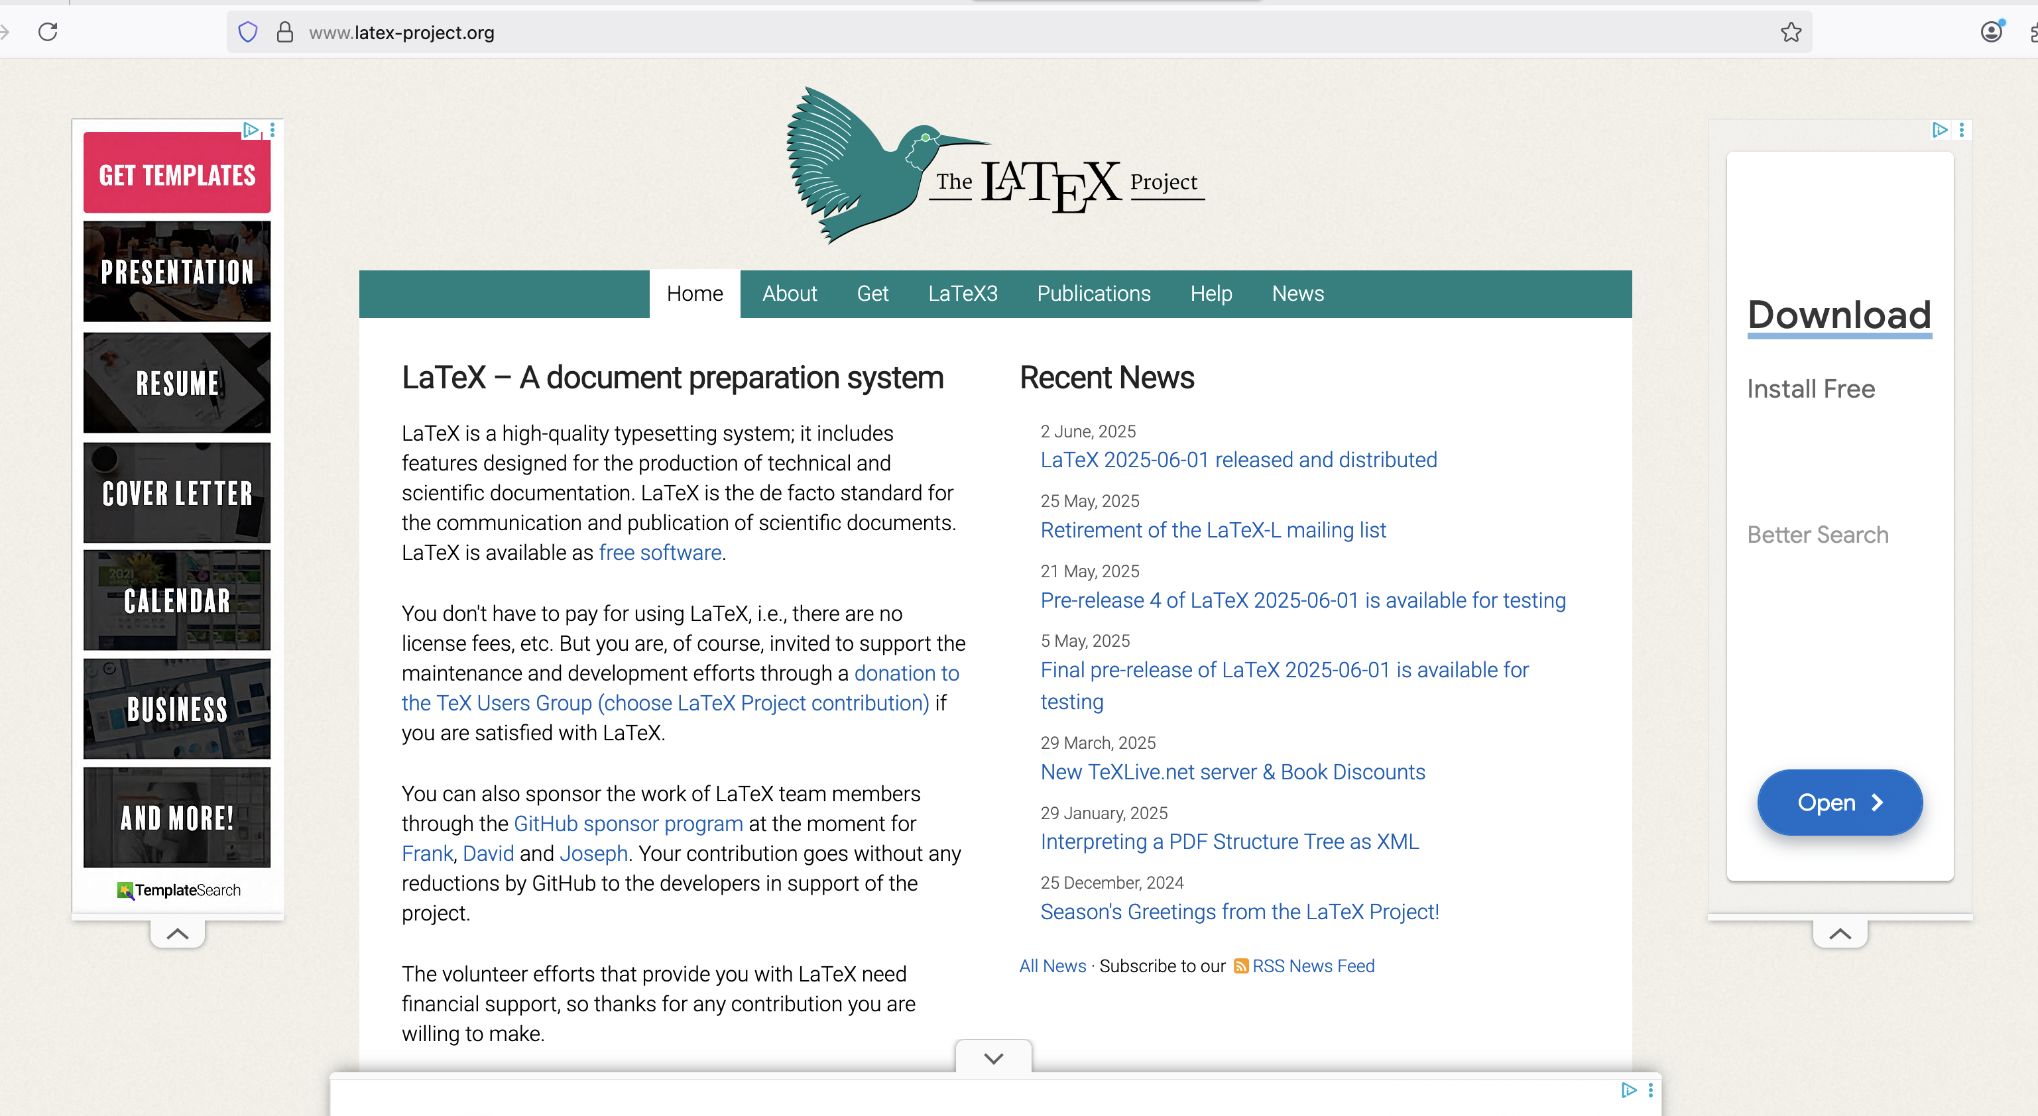2038x1116 pixels.
Task: Open the GitHub sponsor program link
Action: tap(628, 823)
